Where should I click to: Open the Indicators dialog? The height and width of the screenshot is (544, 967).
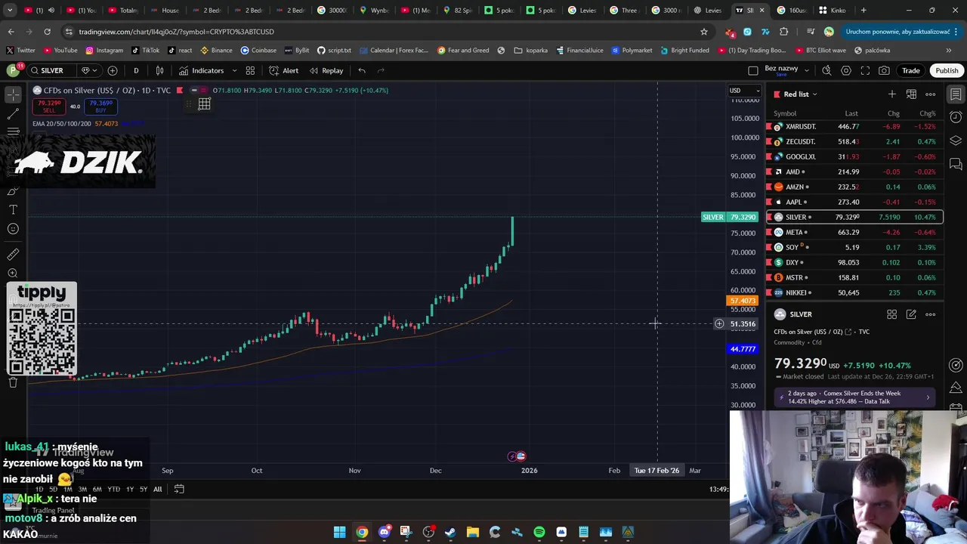[201, 70]
